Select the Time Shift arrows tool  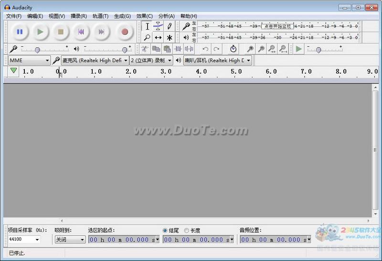158,38
